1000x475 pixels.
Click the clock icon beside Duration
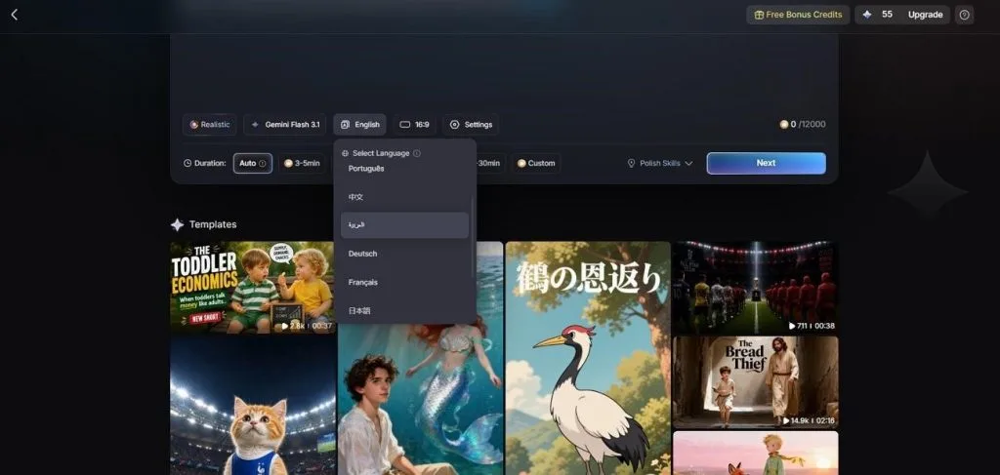pyautogui.click(x=187, y=163)
